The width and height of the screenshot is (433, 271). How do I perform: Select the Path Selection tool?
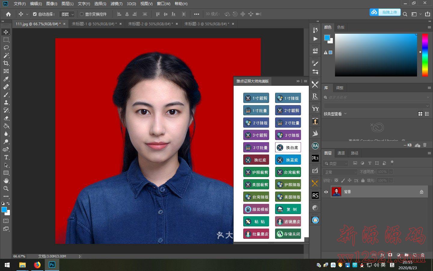[6, 165]
